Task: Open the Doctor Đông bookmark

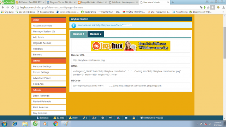Action: coord(89,12)
